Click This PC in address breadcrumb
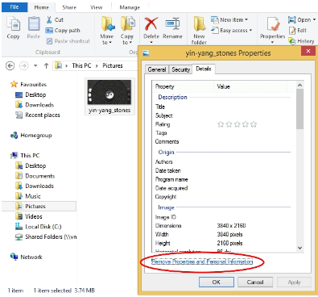 tap(81, 65)
